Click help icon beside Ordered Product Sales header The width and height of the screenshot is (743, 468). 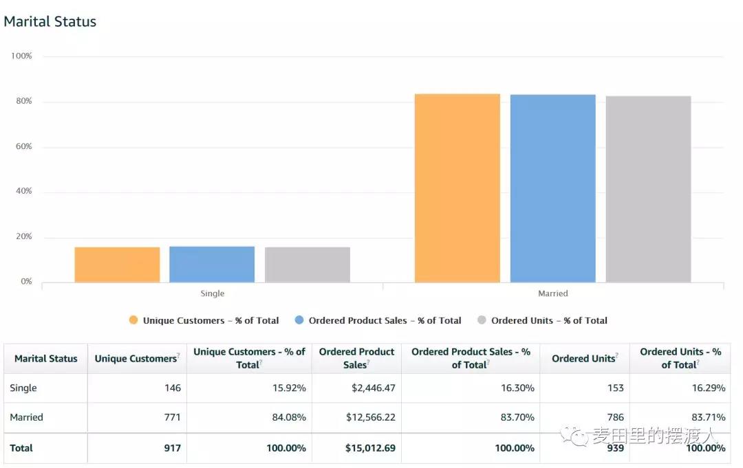coord(369,362)
